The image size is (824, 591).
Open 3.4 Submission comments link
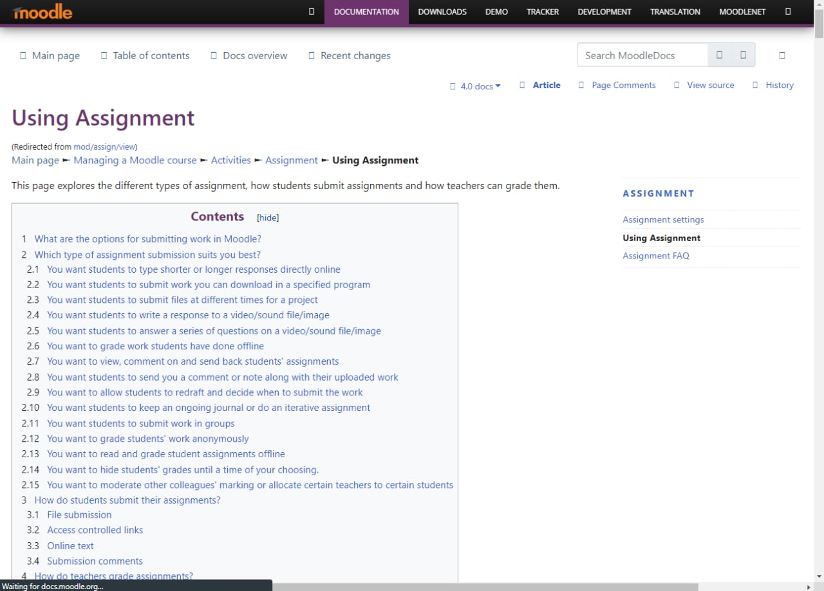click(x=95, y=561)
